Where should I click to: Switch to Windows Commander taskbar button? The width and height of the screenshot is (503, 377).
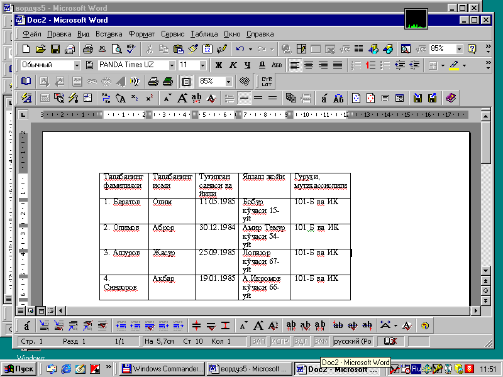pos(163,369)
